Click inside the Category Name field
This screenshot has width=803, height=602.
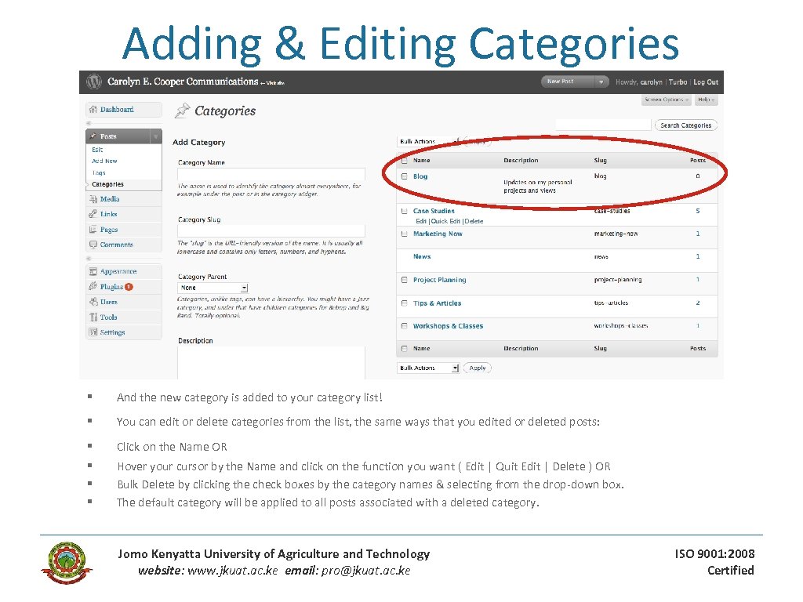[271, 172]
